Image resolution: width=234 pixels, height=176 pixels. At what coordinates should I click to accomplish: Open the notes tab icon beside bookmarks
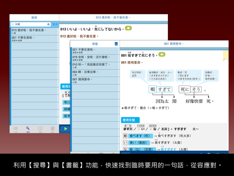(53, 128)
